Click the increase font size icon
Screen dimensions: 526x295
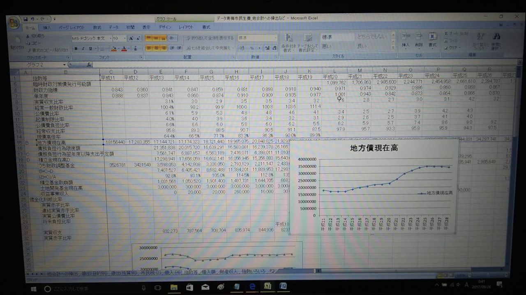click(131, 38)
